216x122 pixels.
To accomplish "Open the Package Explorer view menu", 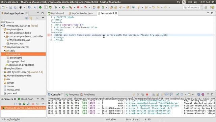I will pyautogui.click(x=43, y=18).
